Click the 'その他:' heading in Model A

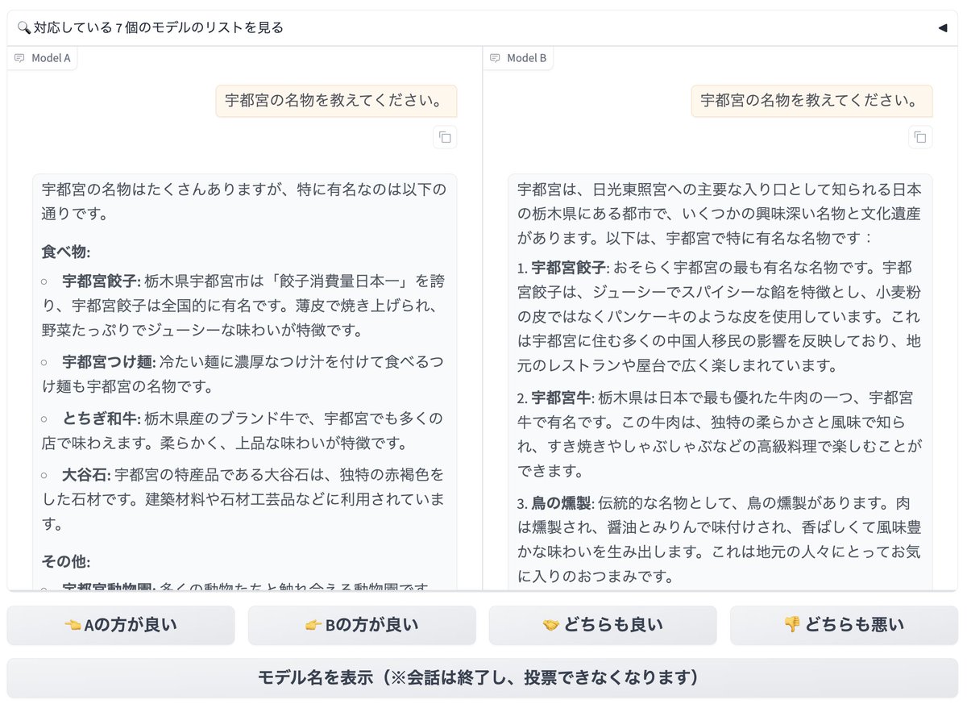click(x=66, y=561)
